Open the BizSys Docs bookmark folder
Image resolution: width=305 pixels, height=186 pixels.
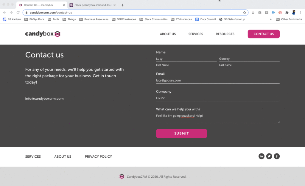point(35,19)
